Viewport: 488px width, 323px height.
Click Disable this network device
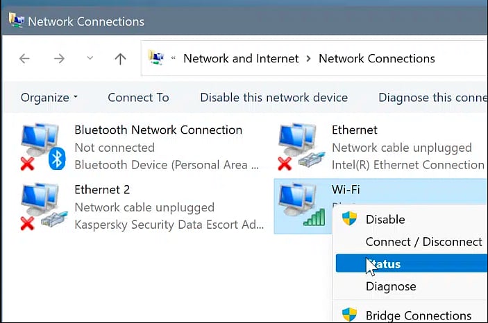pyautogui.click(x=274, y=98)
